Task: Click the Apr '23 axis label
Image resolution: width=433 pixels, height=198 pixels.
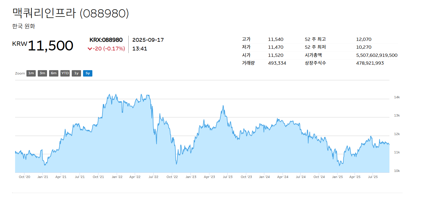Action: pos(209,177)
